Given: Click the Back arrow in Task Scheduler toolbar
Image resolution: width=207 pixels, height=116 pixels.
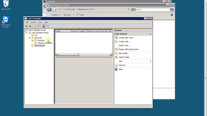Looking at the screenshot, I should coord(27,26).
